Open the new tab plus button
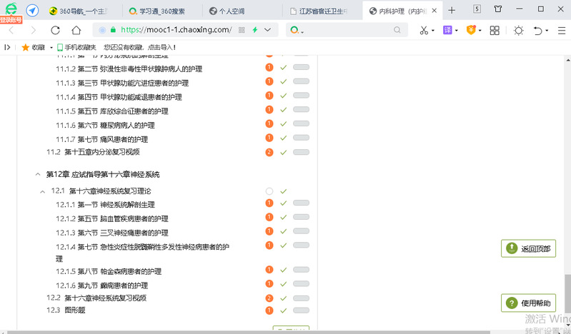 coord(452,10)
